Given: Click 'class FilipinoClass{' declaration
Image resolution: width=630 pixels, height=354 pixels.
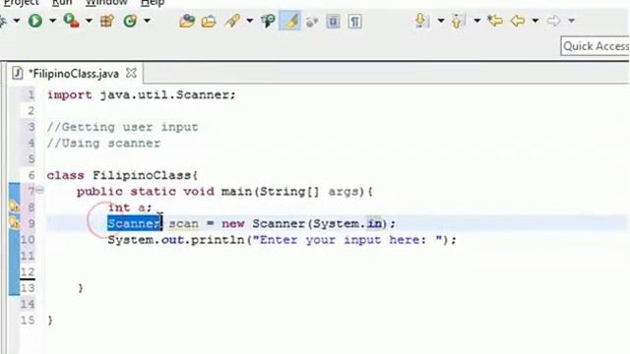Looking at the screenshot, I should click(x=122, y=175).
